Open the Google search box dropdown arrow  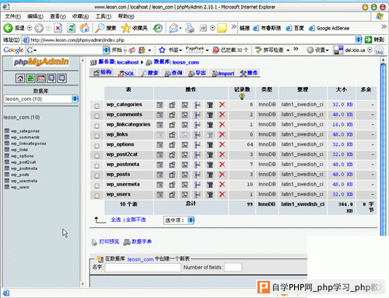click(x=106, y=50)
